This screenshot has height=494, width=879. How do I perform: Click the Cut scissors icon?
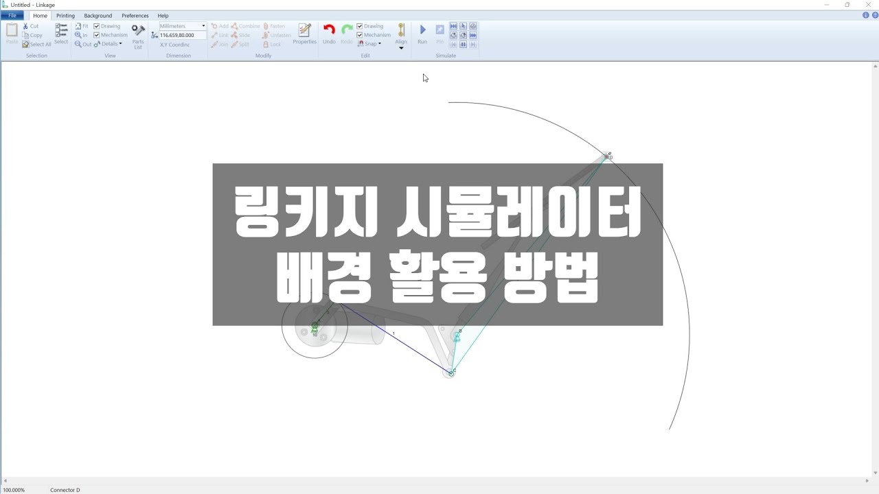[25, 26]
